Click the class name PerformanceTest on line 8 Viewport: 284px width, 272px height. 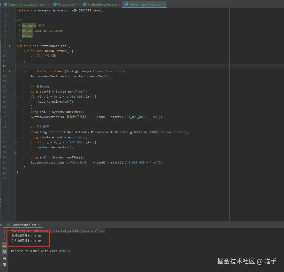(53, 46)
